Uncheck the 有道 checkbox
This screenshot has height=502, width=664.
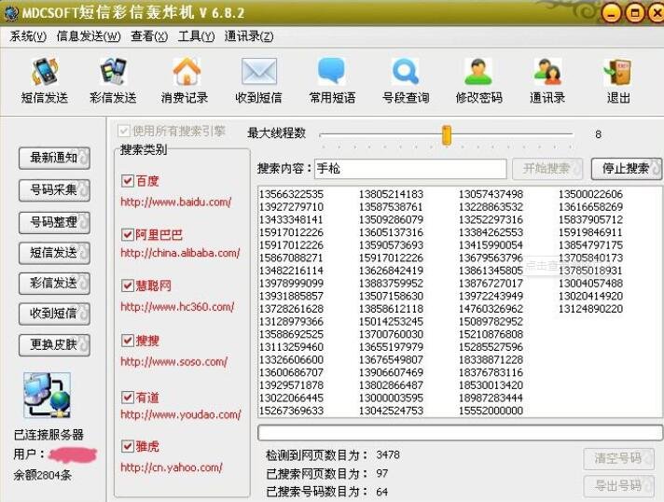127,397
